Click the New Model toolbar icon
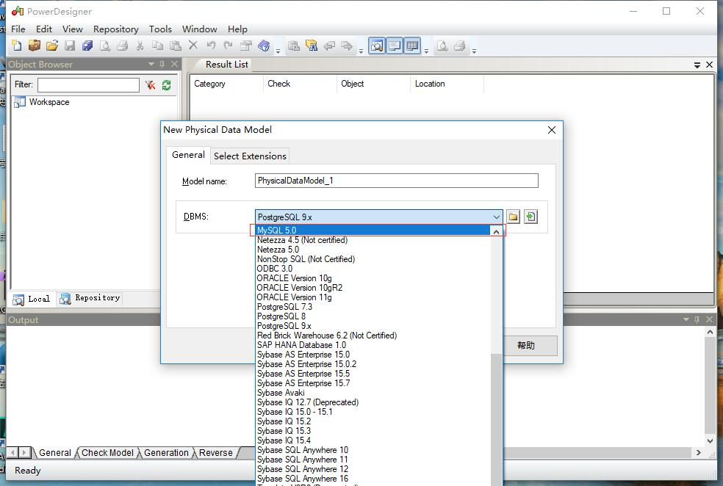 click(x=17, y=45)
